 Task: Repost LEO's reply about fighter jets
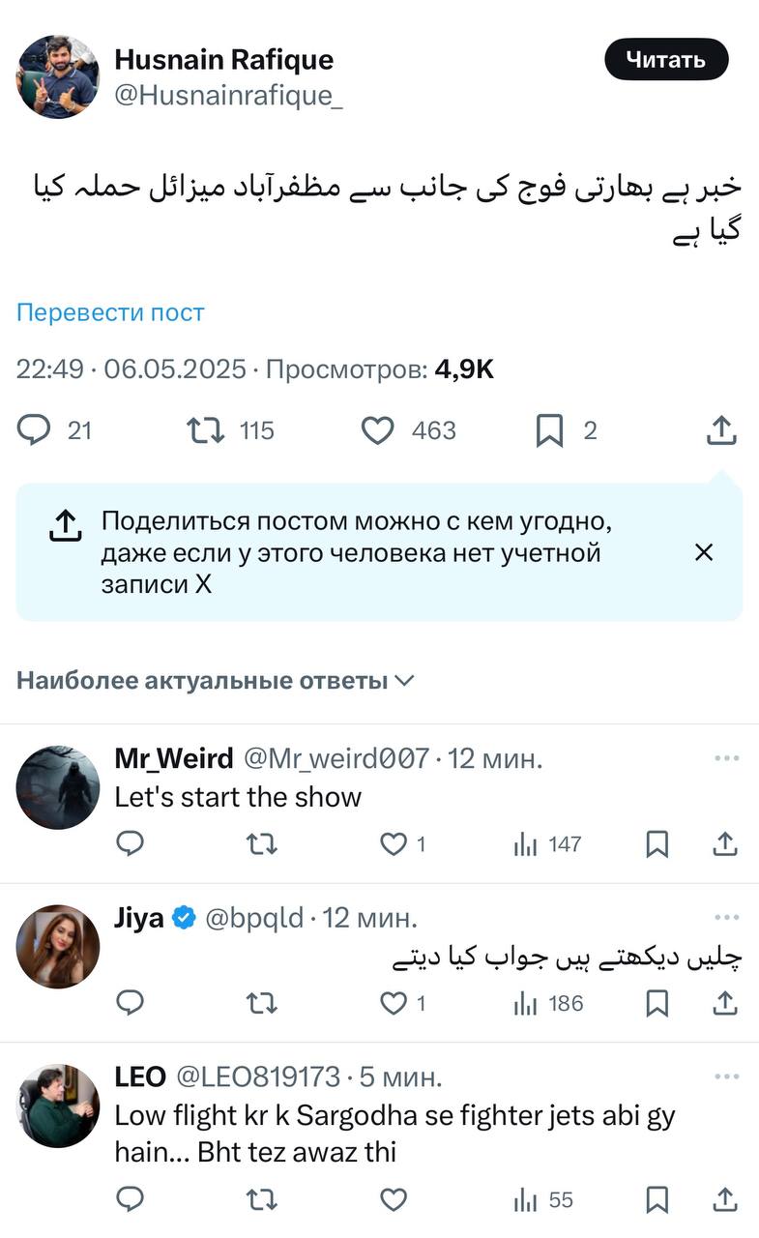click(x=262, y=1200)
